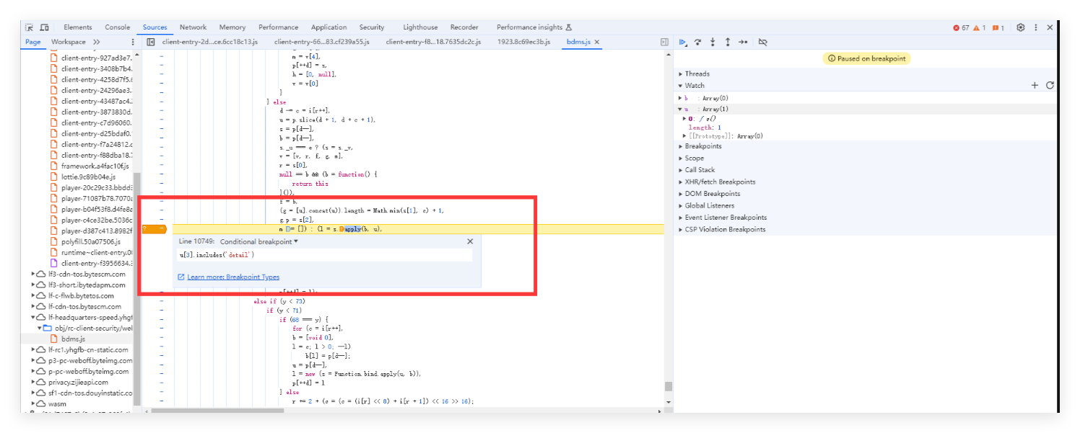Click the Step debugger button
Image resolution: width=1080 pixels, height=433 pixels.
[743, 43]
